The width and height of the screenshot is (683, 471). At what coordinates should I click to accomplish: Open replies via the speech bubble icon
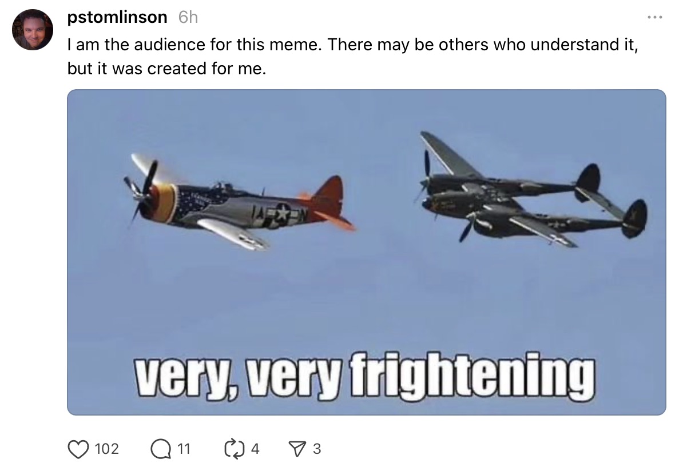(161, 449)
